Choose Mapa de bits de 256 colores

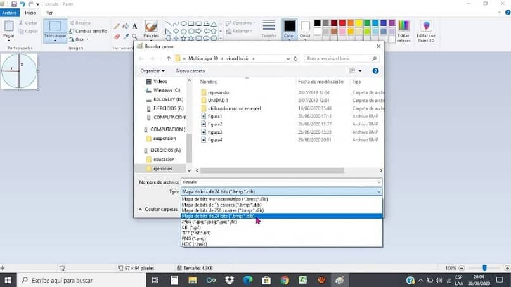[x=281, y=210]
